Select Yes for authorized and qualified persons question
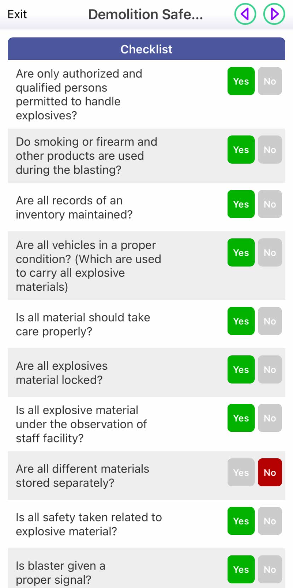Screen dimensions: 293x588 tap(241, 81)
